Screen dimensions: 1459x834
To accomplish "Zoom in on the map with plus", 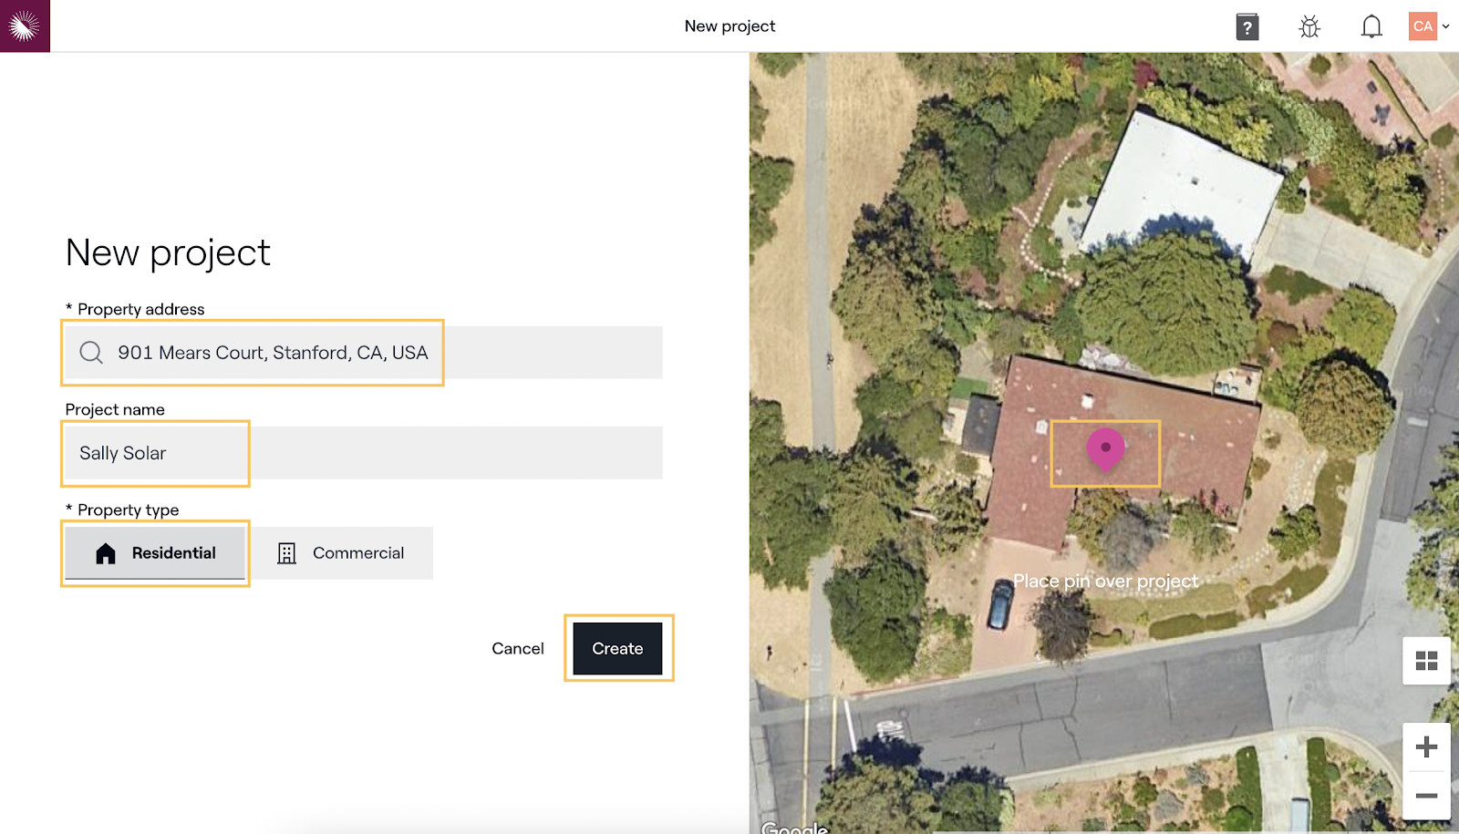I will (1426, 747).
